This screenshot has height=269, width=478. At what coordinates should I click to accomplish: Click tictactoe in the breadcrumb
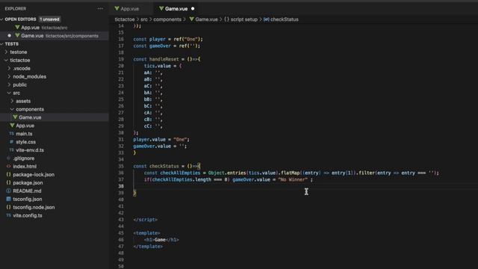125,19
